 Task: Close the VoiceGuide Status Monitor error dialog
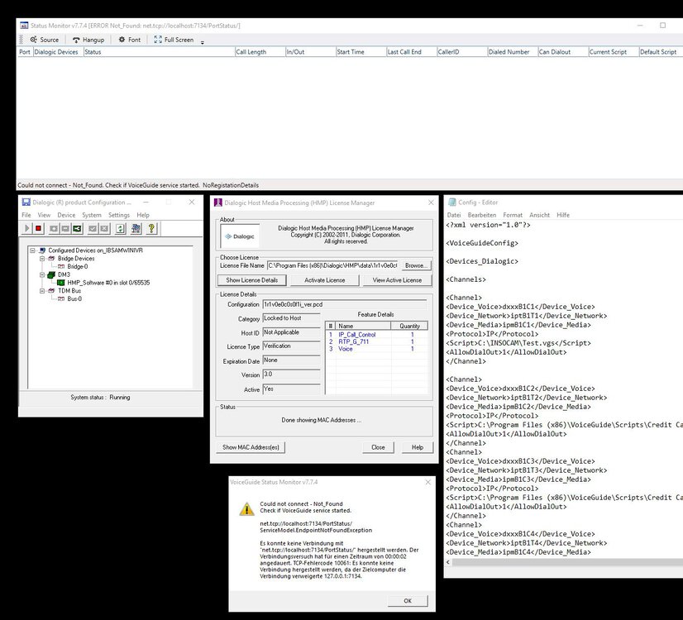tap(427, 482)
